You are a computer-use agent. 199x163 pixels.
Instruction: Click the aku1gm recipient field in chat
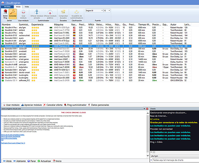(175, 156)
